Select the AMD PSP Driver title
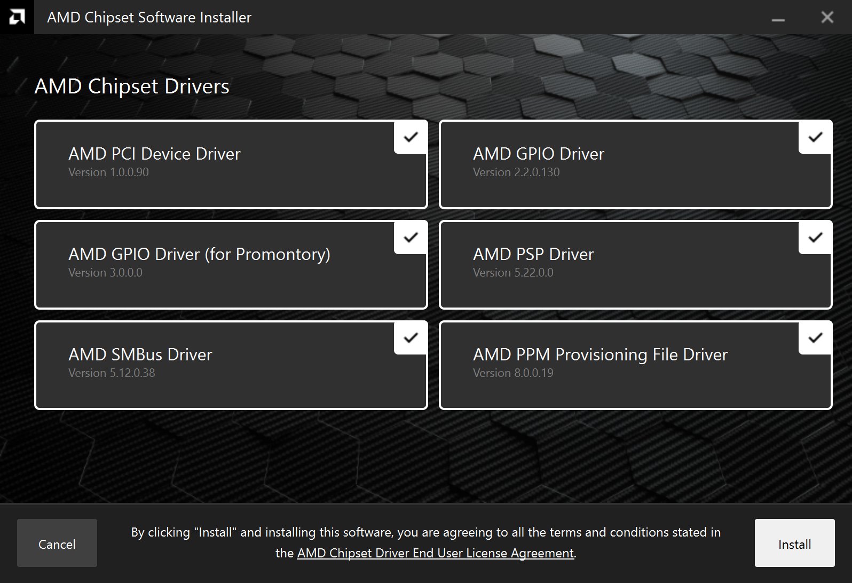The image size is (852, 583). [533, 254]
